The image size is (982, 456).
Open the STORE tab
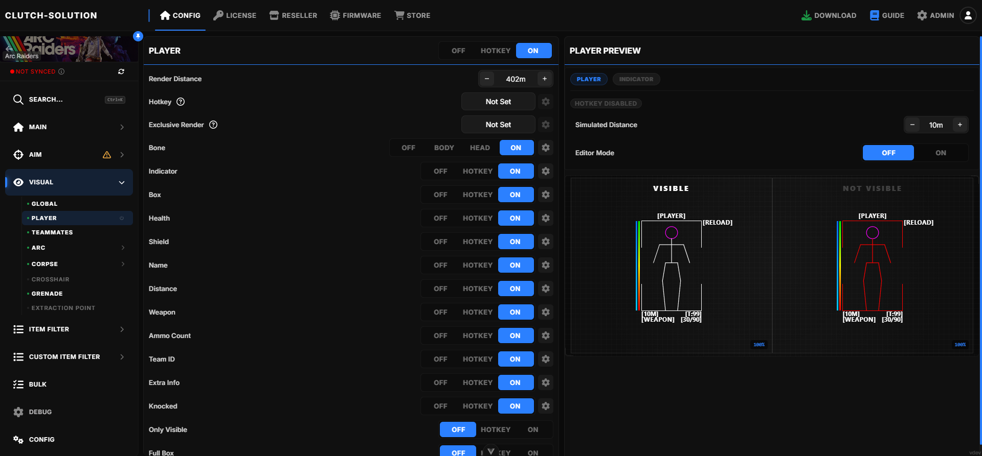(412, 15)
